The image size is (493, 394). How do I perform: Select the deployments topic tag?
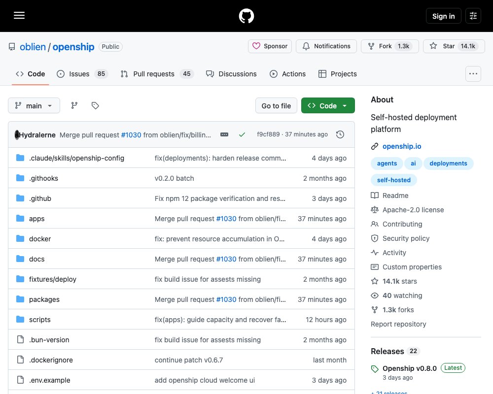[x=448, y=164]
